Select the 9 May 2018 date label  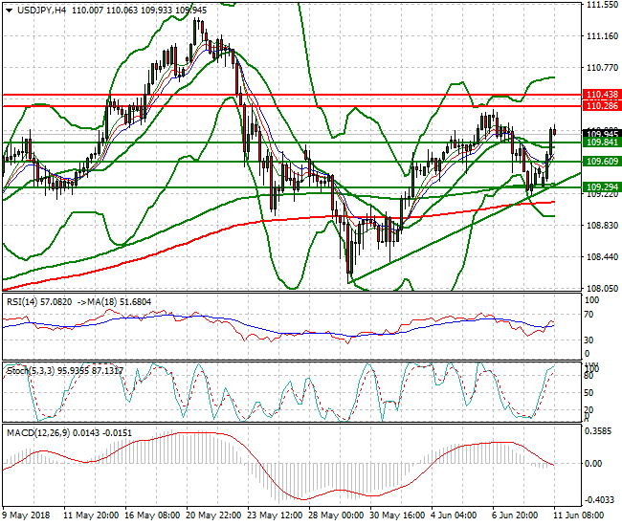(26, 515)
